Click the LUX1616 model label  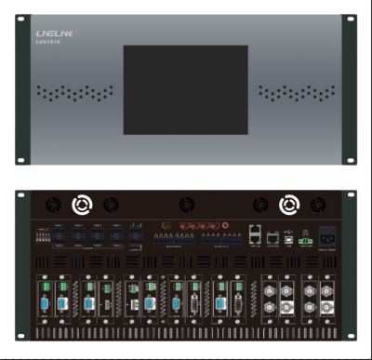pos(47,42)
